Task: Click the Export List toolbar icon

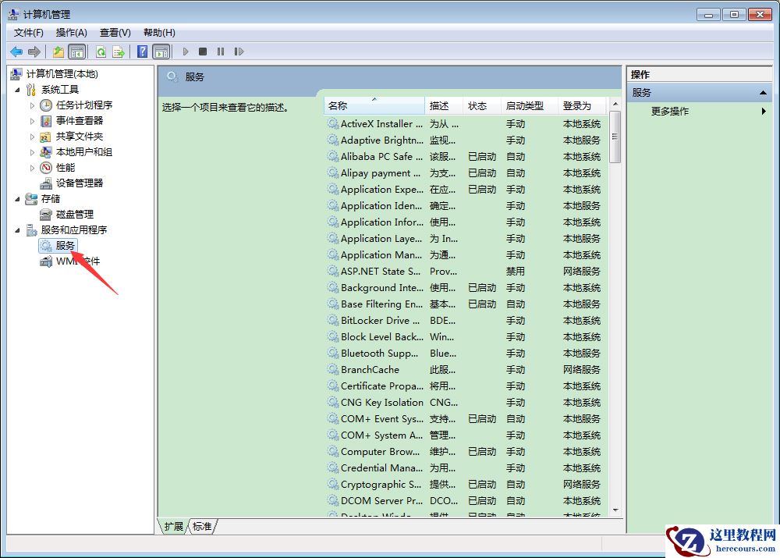Action: 119,51
